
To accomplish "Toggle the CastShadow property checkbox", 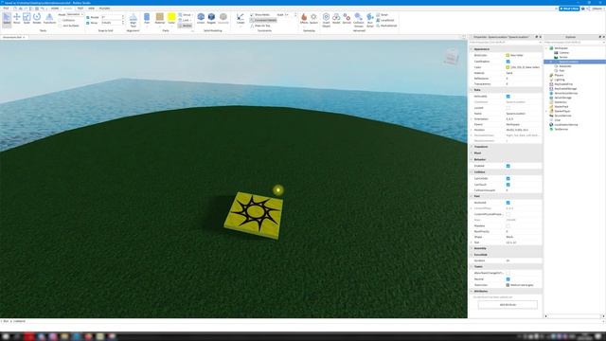I will [x=508, y=62].
